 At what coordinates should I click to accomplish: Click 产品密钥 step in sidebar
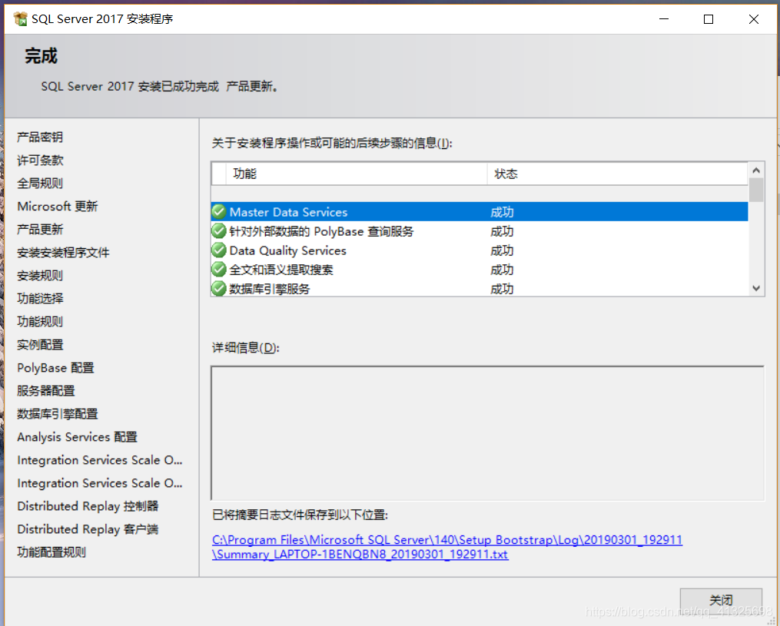click(40, 137)
